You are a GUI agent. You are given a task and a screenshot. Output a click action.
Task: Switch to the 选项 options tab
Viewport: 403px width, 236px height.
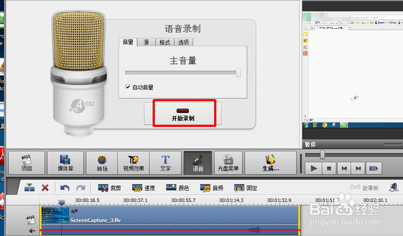click(184, 42)
